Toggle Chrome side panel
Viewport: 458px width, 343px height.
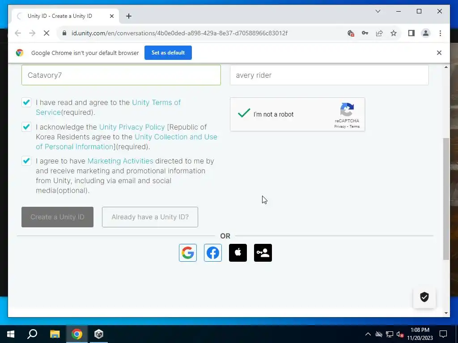click(x=411, y=33)
